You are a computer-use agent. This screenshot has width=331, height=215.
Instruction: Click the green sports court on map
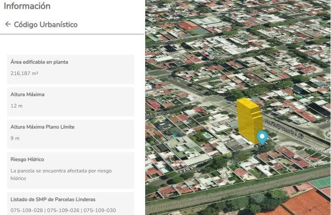point(321,183)
